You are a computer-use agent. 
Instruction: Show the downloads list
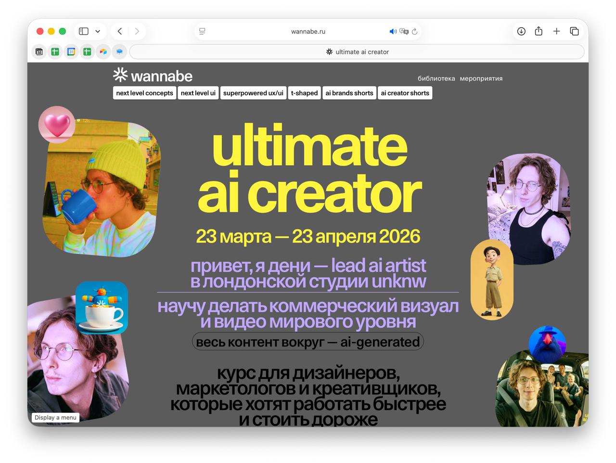[521, 31]
